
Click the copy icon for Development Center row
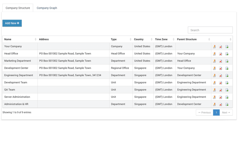coord(227,68)
